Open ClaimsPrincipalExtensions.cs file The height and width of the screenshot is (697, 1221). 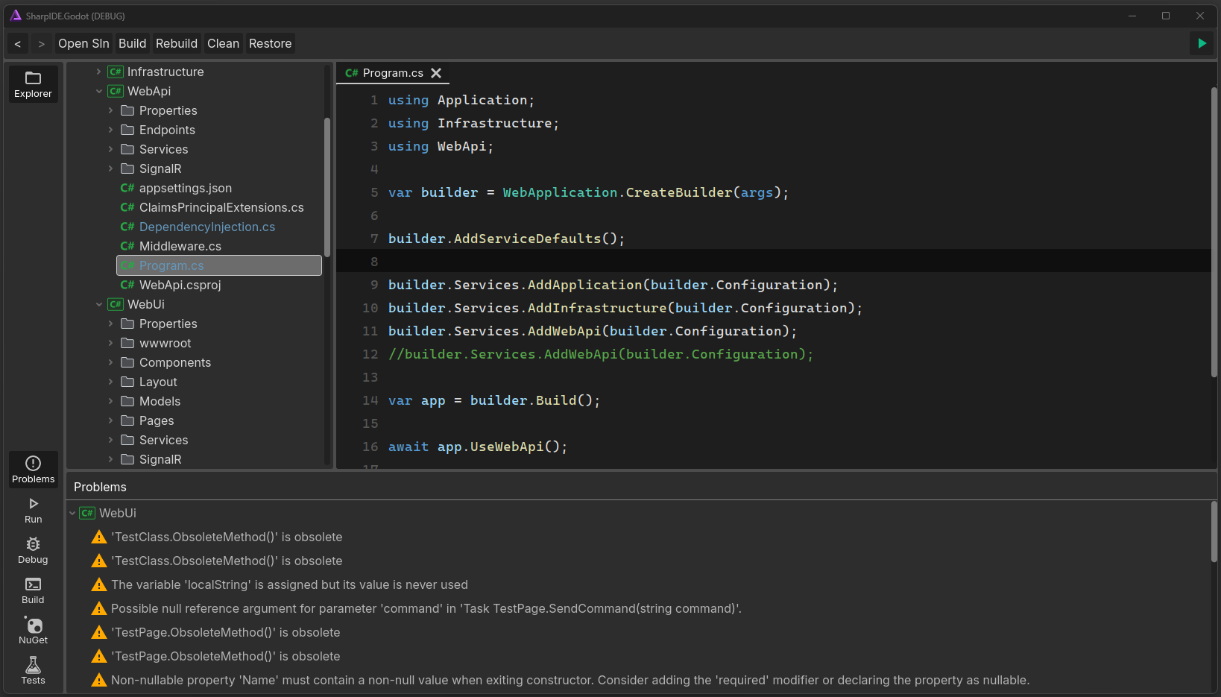pyautogui.click(x=221, y=207)
